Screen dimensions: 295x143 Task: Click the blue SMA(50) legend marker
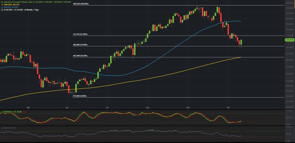click(x=2, y=7)
